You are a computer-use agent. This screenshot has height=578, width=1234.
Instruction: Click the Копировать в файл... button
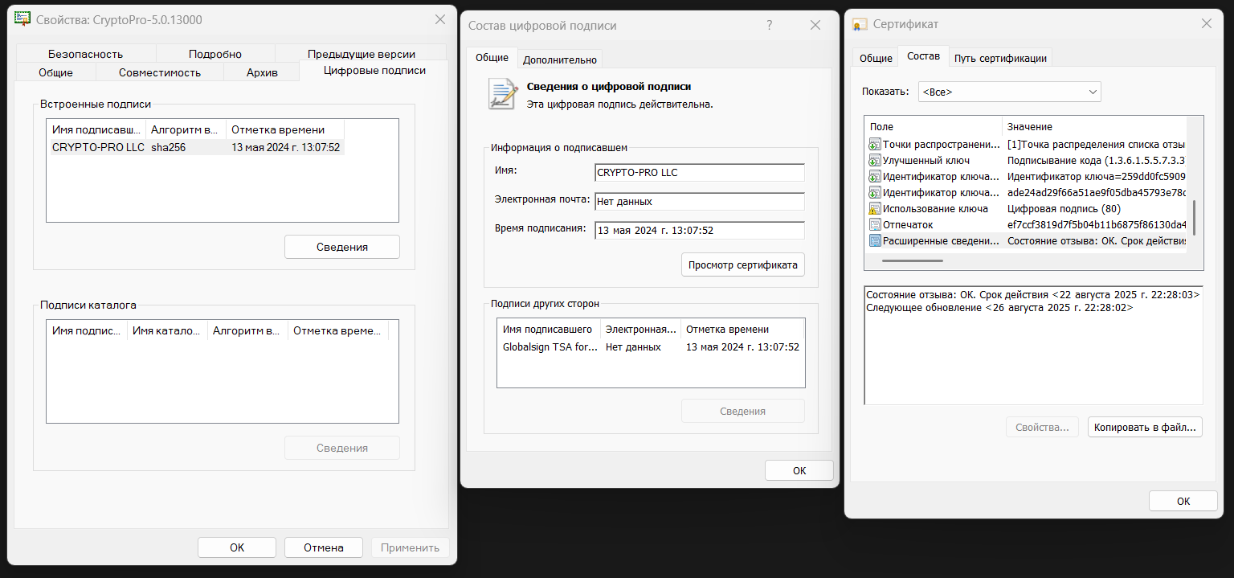[x=1146, y=427]
